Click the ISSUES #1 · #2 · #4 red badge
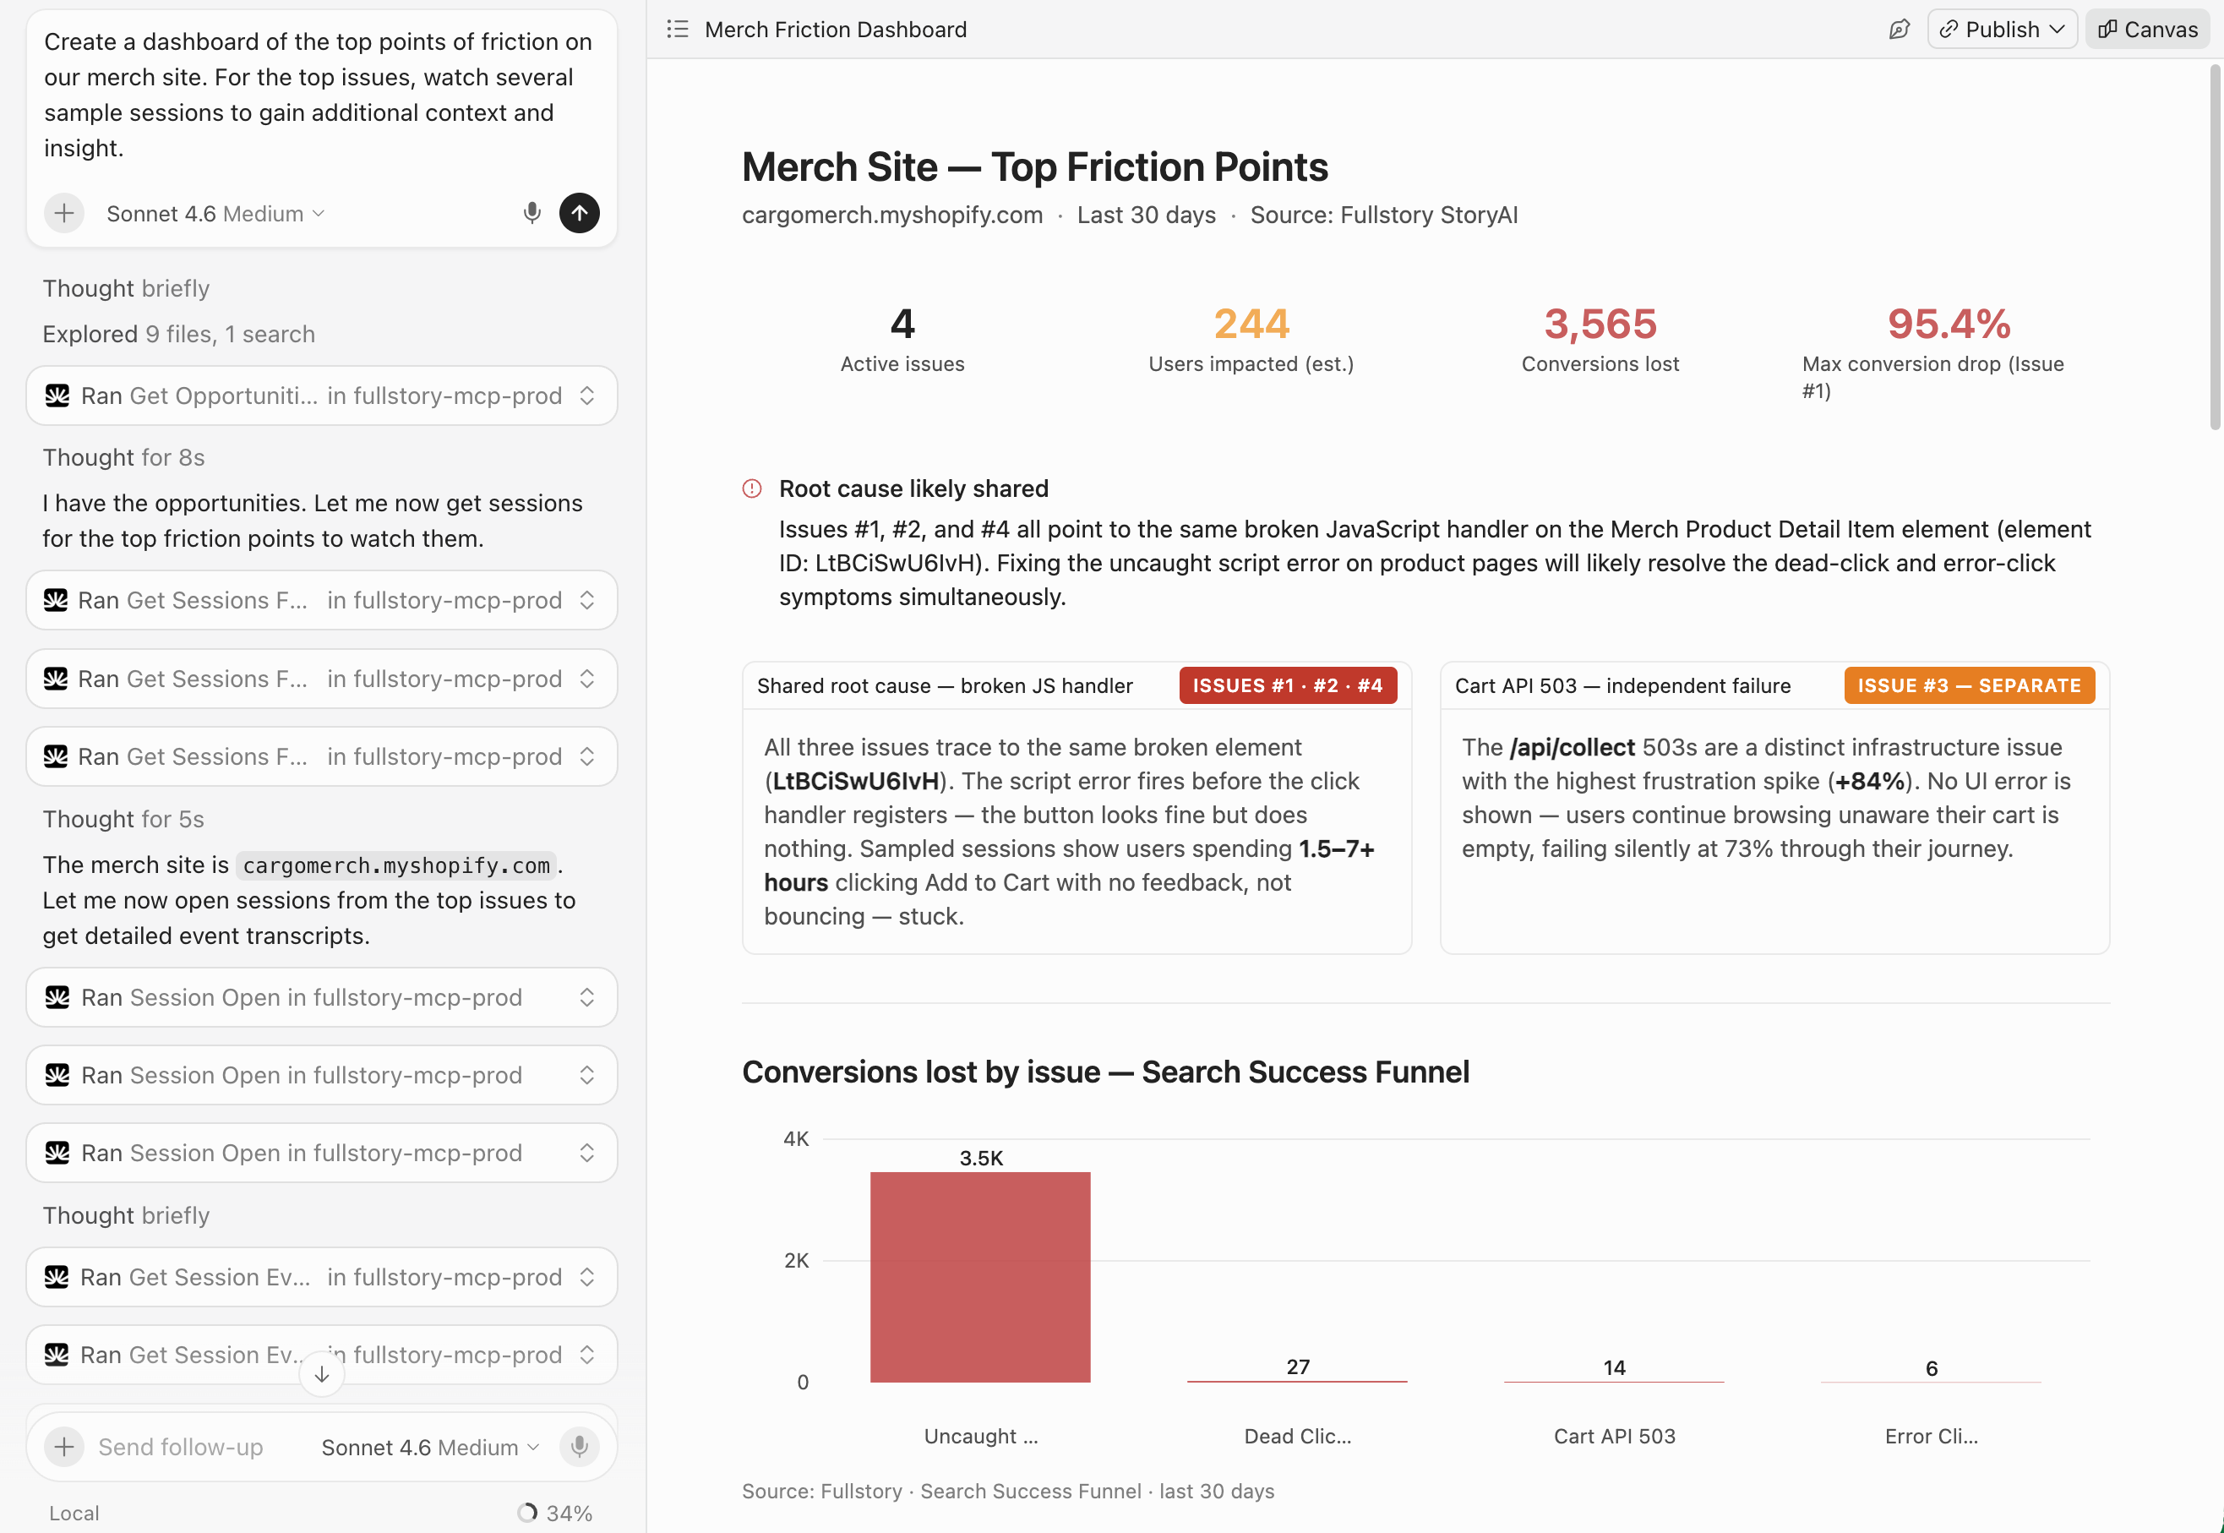Viewport: 2224px width, 1533px height. [1288, 686]
